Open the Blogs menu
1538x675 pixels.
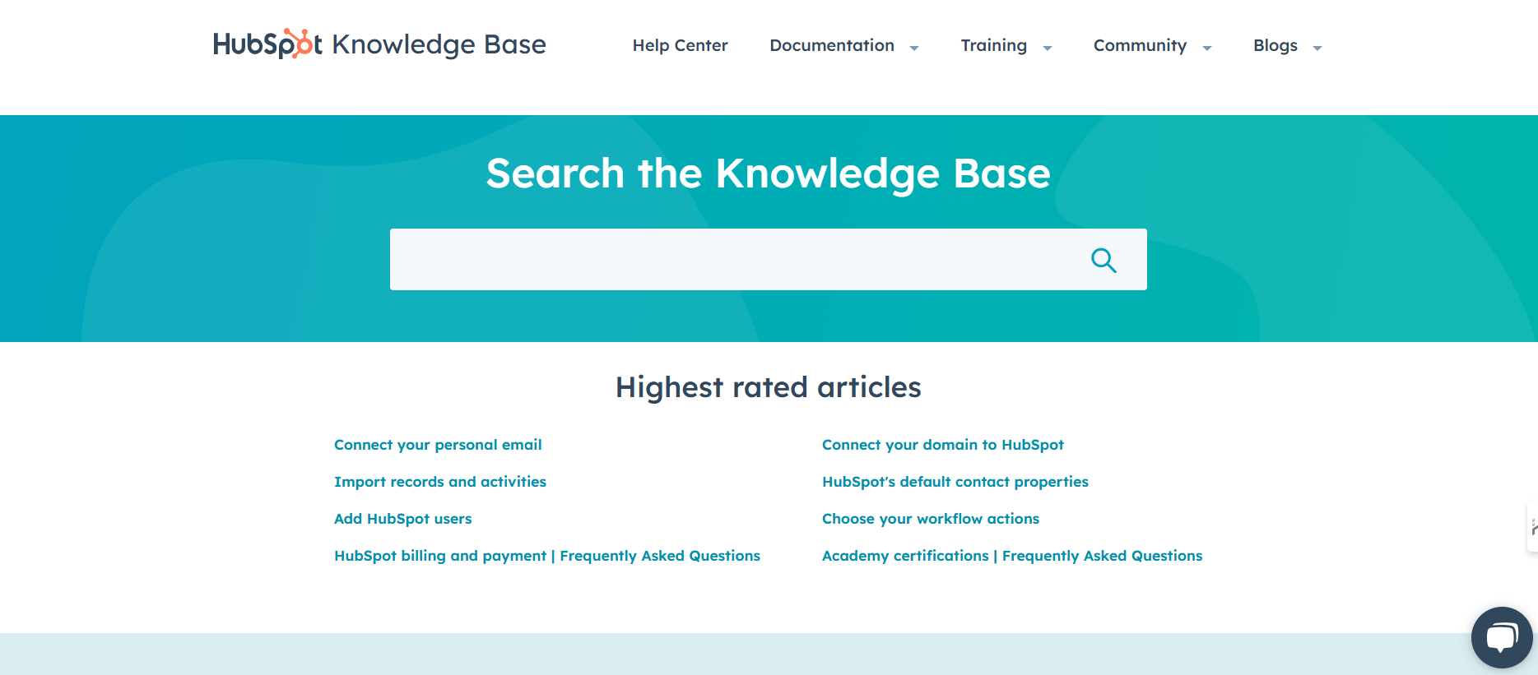coord(1275,45)
